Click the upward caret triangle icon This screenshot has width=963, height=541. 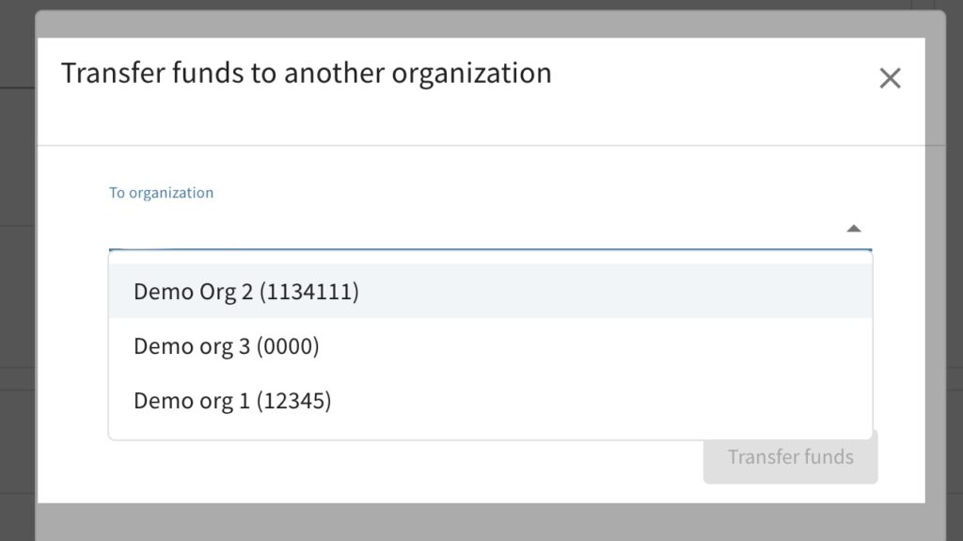[853, 228]
